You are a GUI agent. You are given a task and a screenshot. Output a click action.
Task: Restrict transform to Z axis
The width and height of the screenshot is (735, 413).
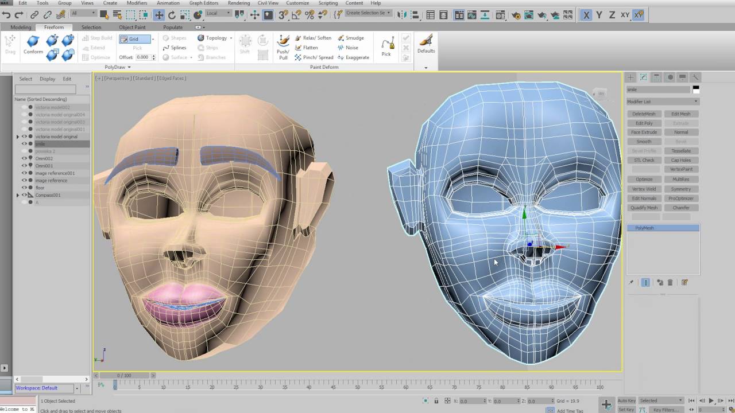coord(612,15)
